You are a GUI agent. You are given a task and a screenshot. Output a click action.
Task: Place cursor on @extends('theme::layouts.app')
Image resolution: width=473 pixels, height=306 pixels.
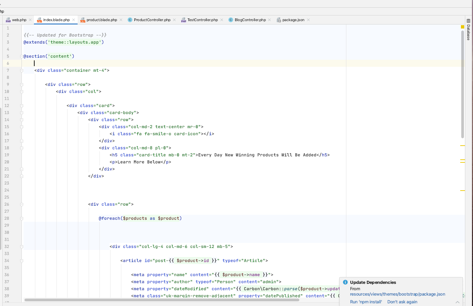(x=63, y=42)
